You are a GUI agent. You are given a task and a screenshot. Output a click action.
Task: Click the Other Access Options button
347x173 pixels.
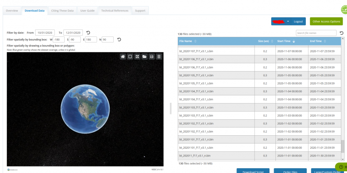click(327, 21)
